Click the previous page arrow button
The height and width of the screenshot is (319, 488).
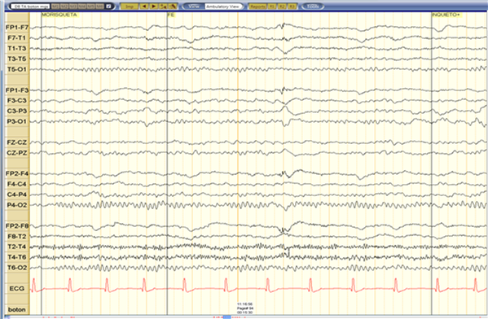pyautogui.click(x=144, y=7)
